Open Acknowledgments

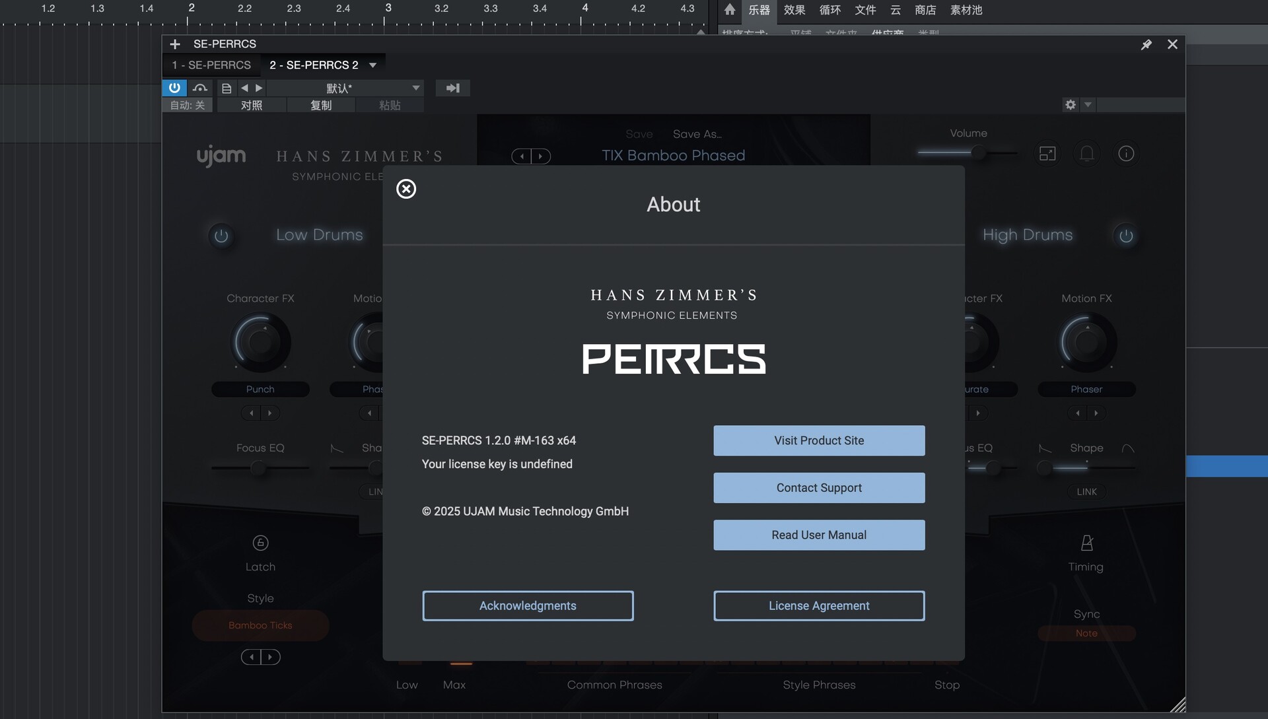click(x=528, y=605)
